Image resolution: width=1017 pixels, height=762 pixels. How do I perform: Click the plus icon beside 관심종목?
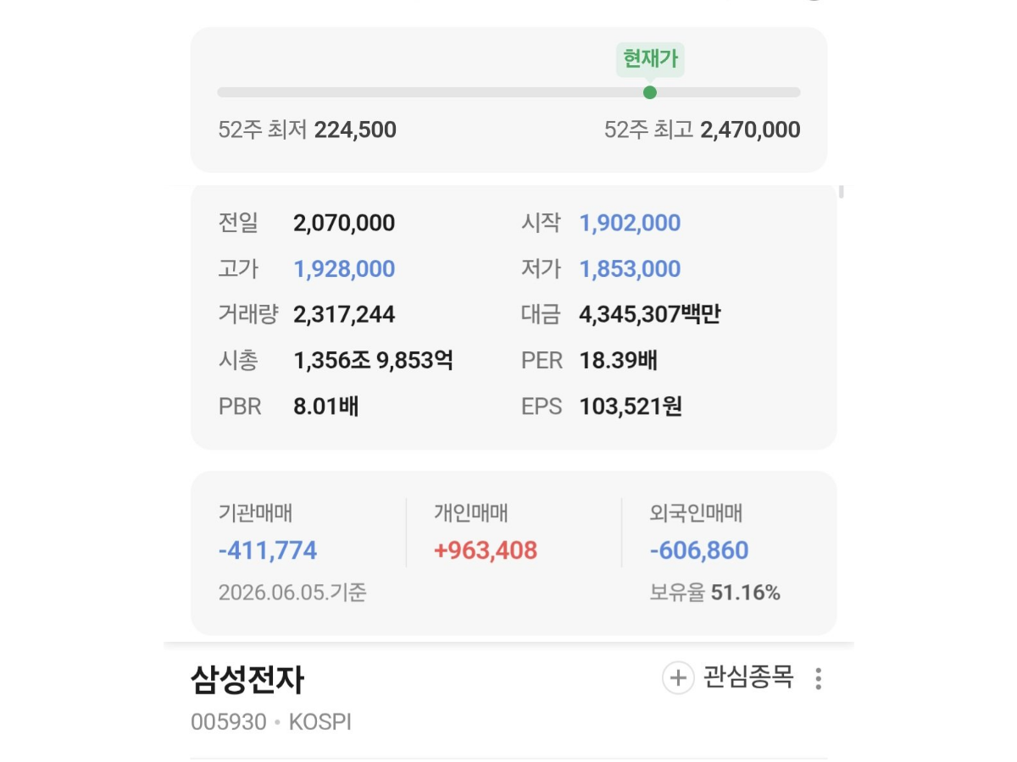click(678, 678)
